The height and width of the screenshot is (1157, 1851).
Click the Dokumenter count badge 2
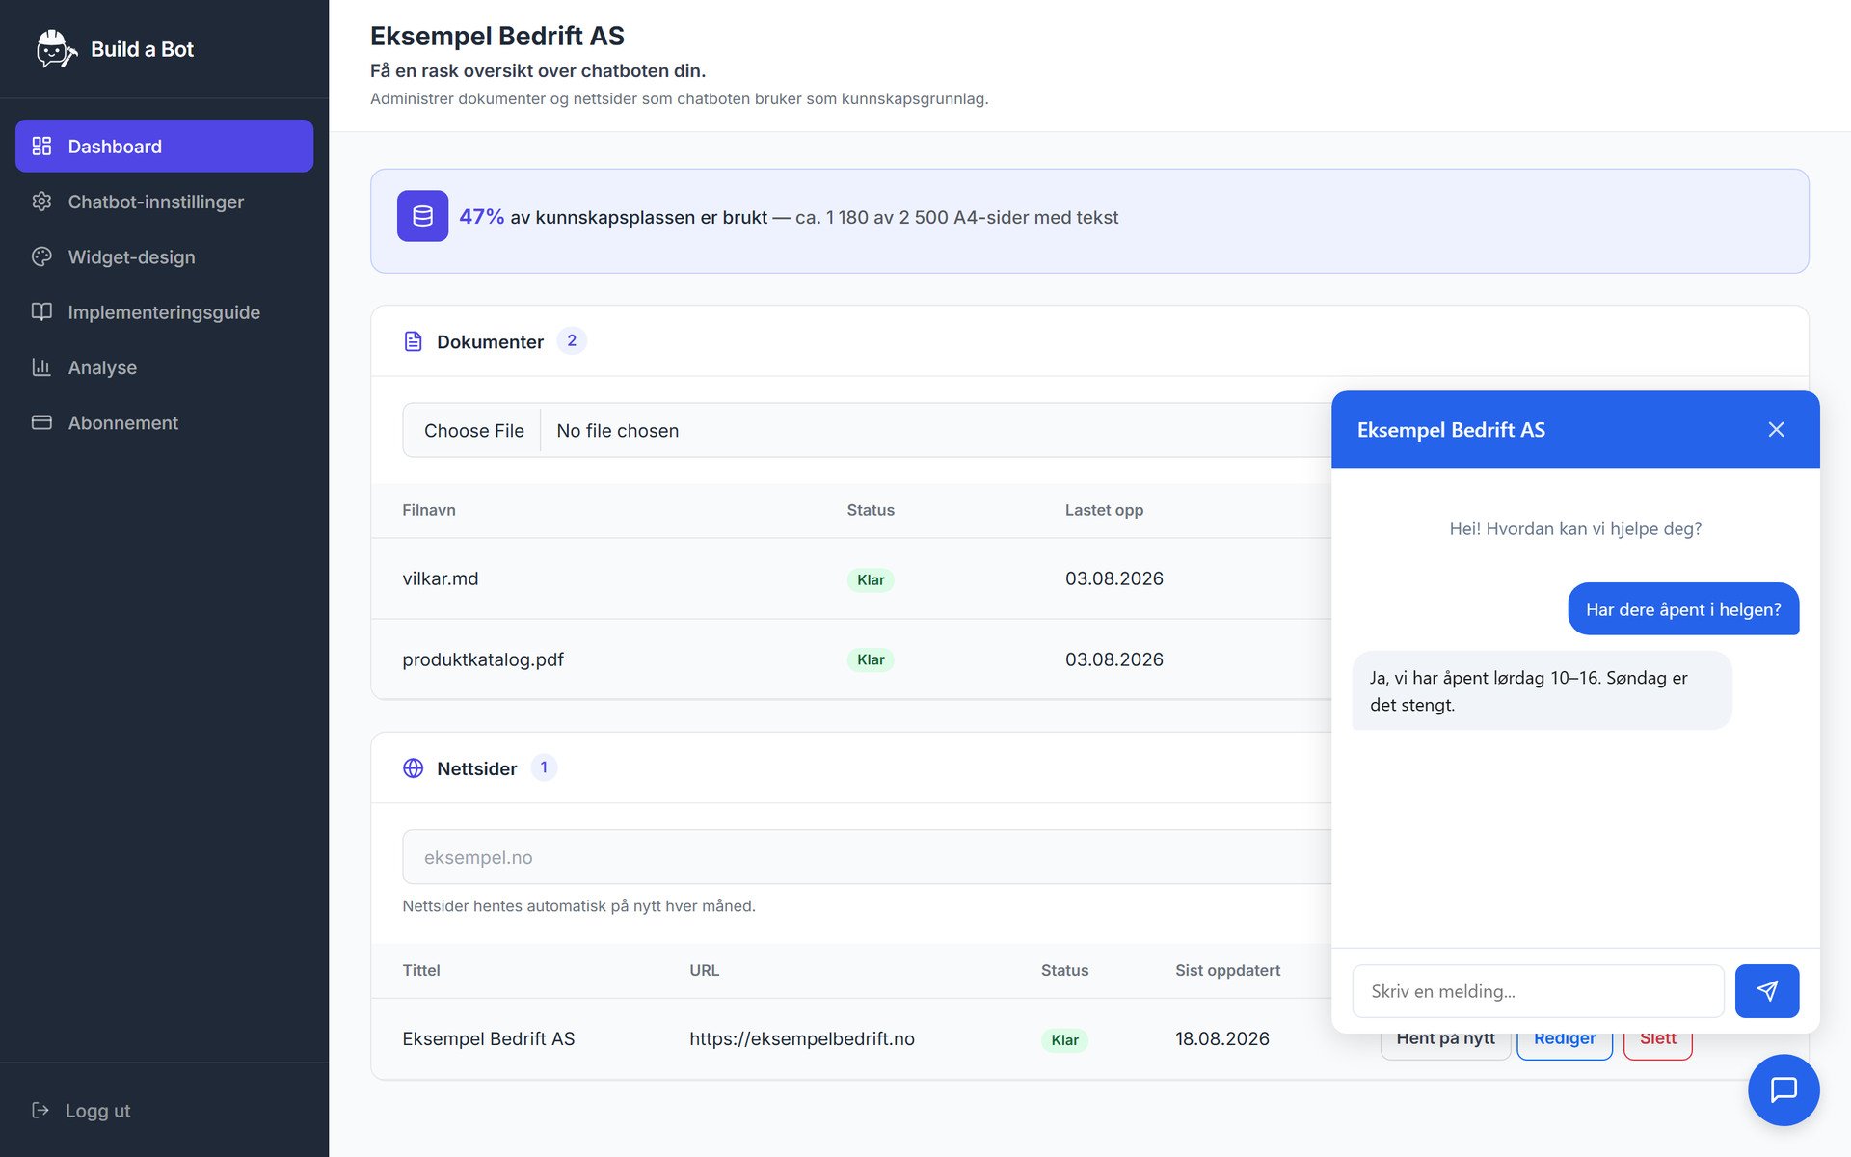[572, 340]
